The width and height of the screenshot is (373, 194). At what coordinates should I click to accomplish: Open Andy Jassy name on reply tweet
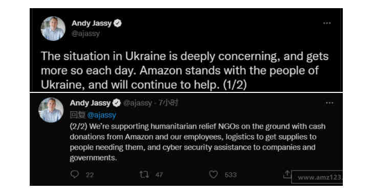coord(90,103)
